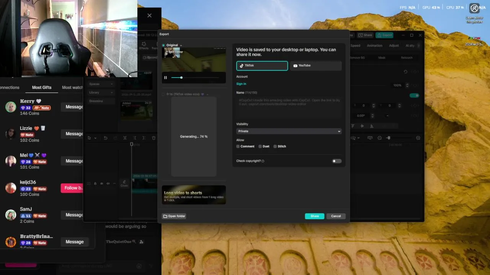The height and width of the screenshot is (275, 490).
Task: Expand the Spaces dropdown in CapCut sidebar
Action: tap(101, 84)
